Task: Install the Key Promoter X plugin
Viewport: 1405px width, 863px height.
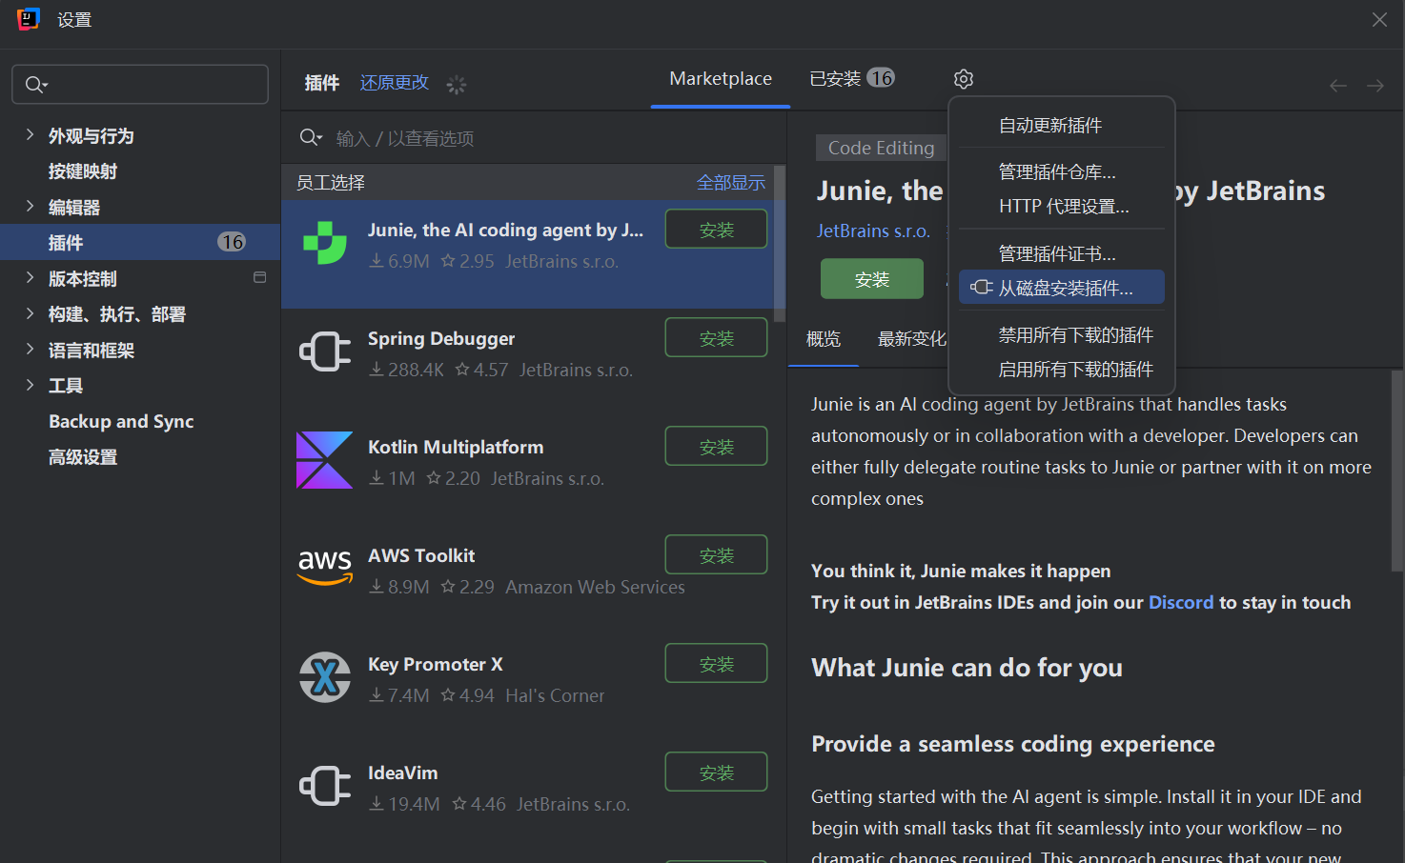Action: pyautogui.click(x=716, y=664)
